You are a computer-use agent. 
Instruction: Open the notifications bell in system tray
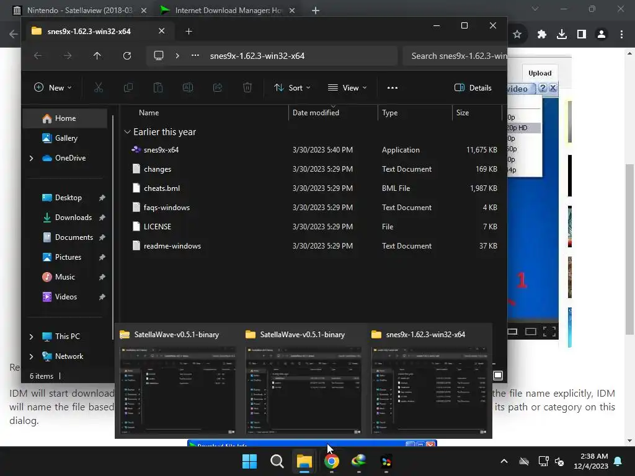point(618,461)
